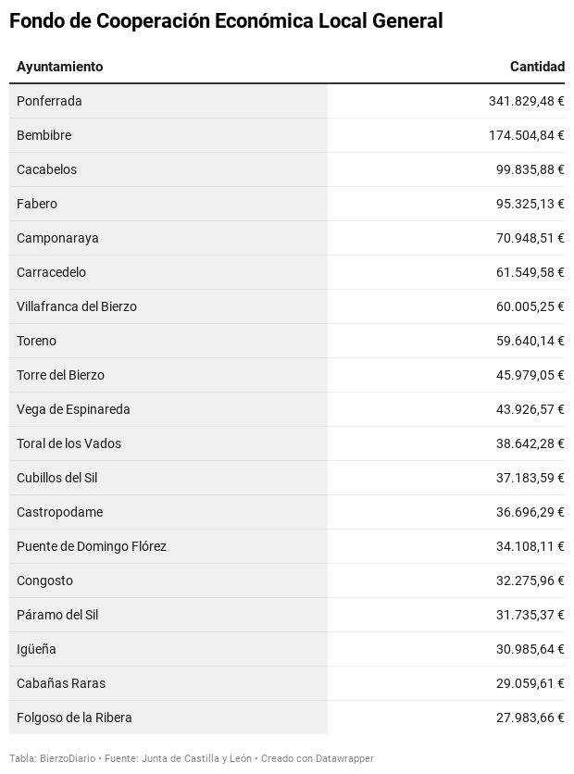
Task: Select the Ponferrada row
Action: coord(287,101)
